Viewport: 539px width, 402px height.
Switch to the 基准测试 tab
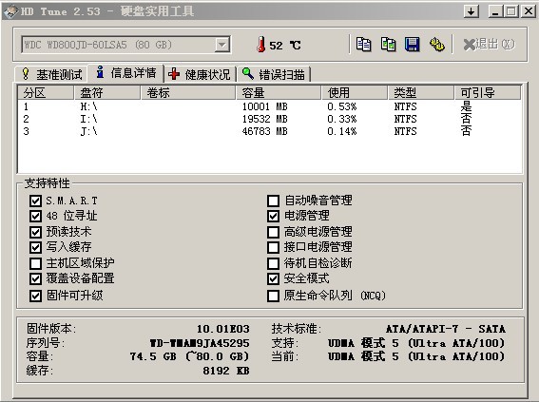[x=51, y=74]
